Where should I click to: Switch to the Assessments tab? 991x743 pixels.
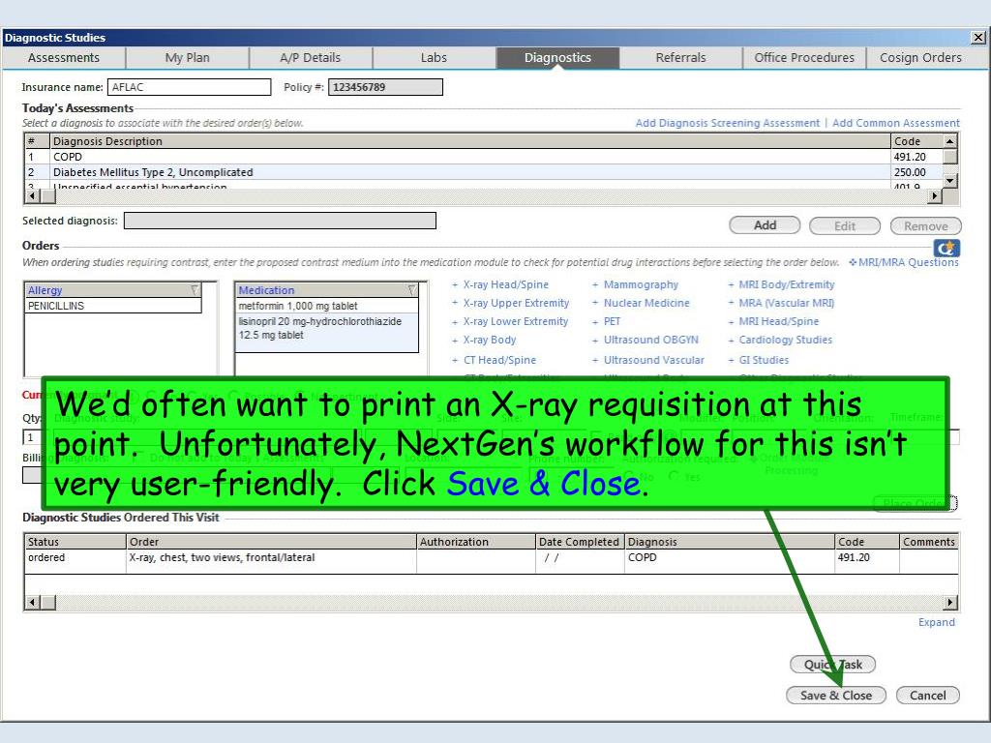click(x=64, y=57)
